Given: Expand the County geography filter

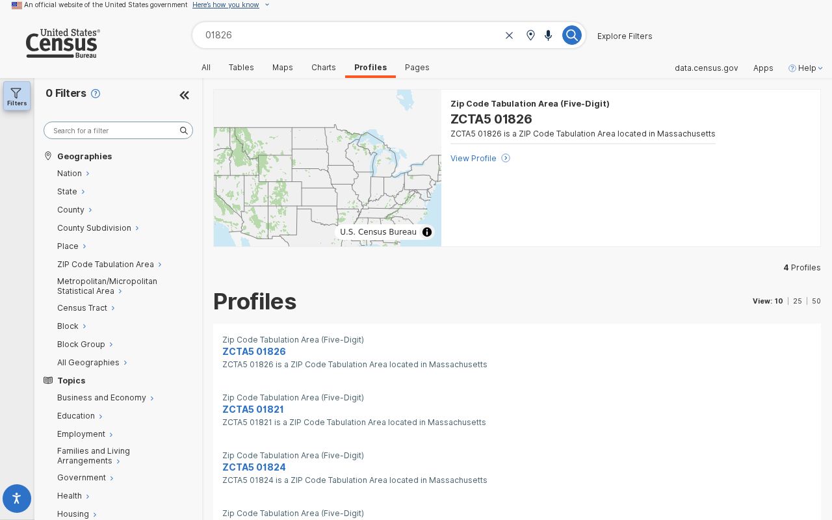Looking at the screenshot, I should coord(74,210).
